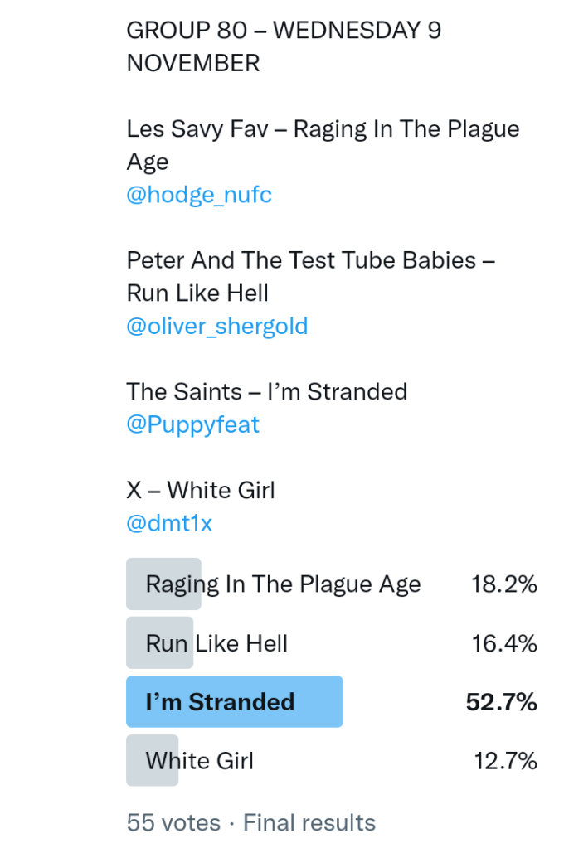Open the @hodge_nufc profile mention
The width and height of the screenshot is (564, 848).
199,195
